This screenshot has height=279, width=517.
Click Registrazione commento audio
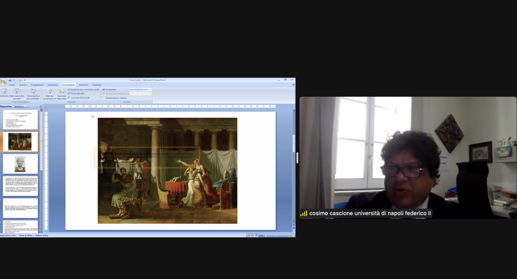click(x=84, y=89)
